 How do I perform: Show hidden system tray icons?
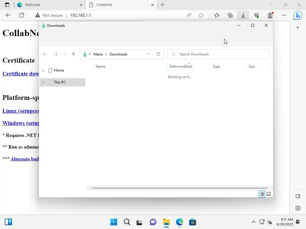coord(253,222)
